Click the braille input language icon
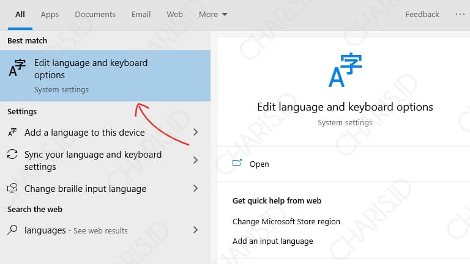The height and width of the screenshot is (264, 470). (12, 188)
